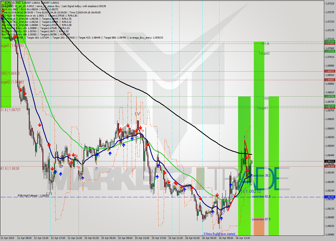
Task: Click the blue up arrow below the 15 Apr 17:30 candles
Action: [x=157, y=177]
